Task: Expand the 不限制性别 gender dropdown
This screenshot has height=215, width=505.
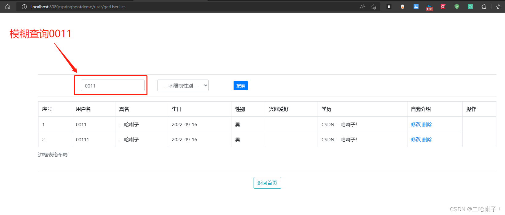Action: [183, 85]
